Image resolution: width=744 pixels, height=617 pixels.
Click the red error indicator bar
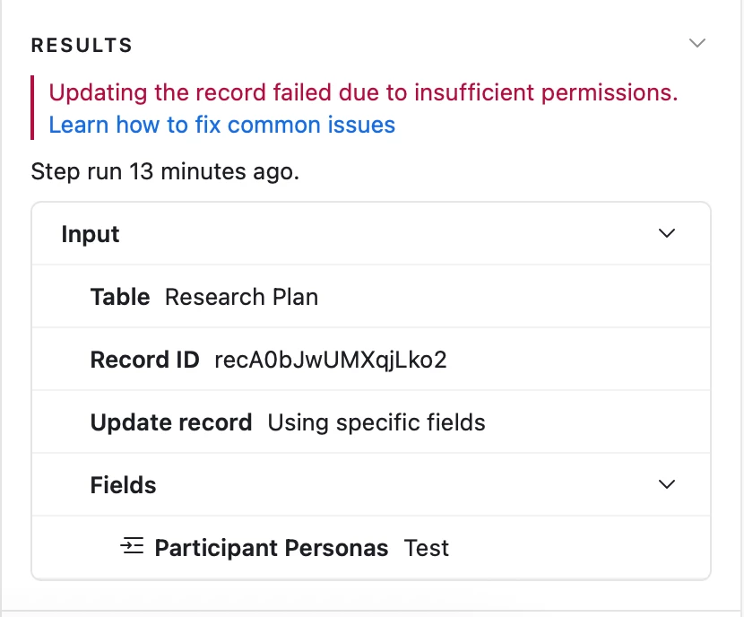pos(32,108)
